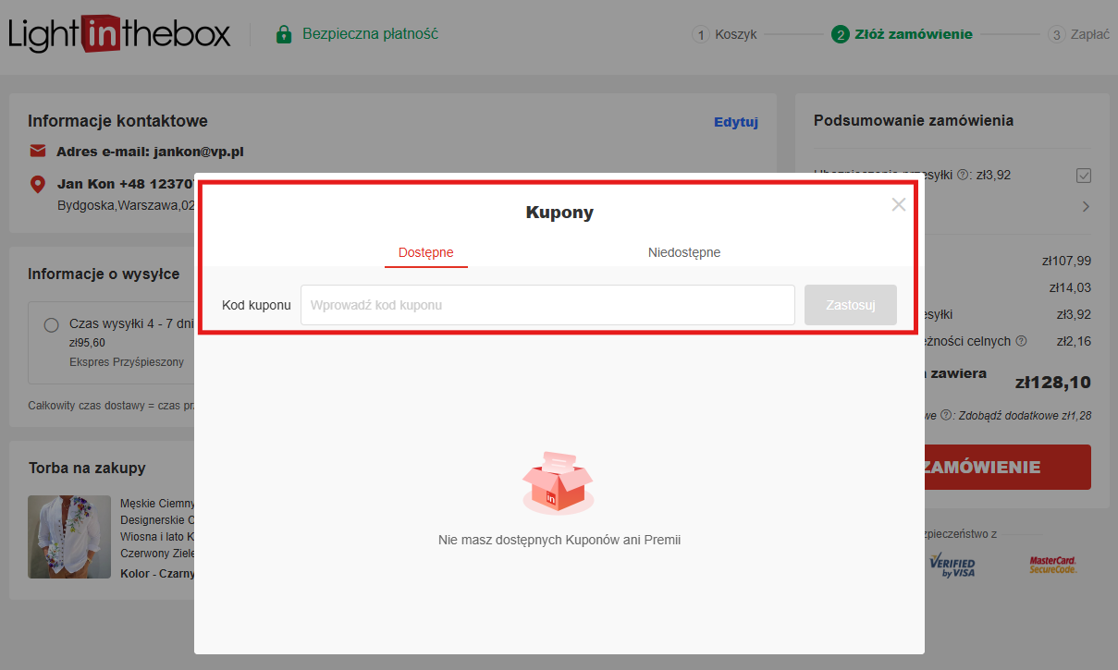This screenshot has width=1118, height=670.
Task: Open the shirt product thumbnail
Action: (x=69, y=537)
